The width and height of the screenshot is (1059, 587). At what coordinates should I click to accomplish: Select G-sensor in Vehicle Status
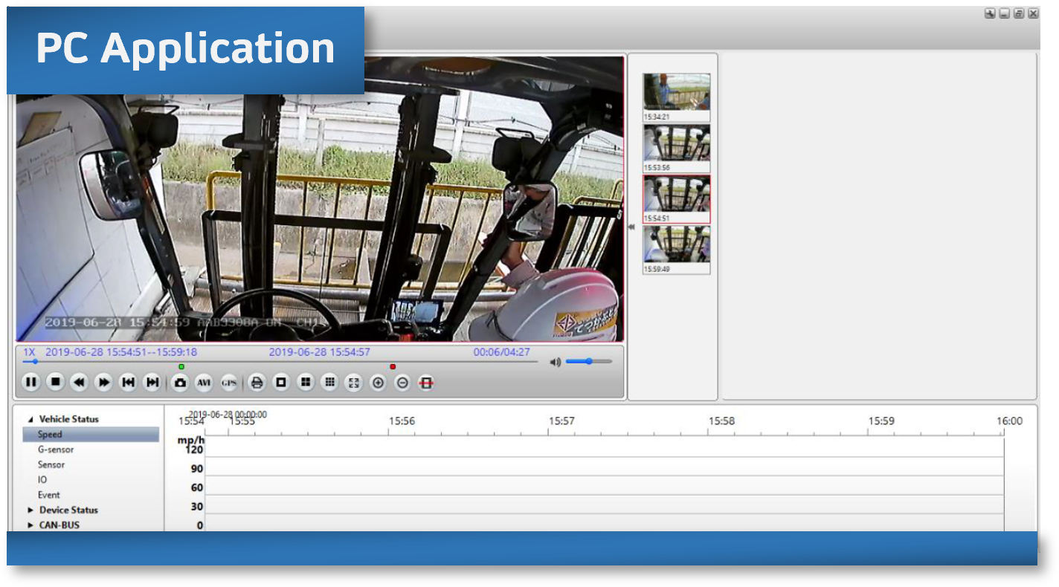(56, 450)
